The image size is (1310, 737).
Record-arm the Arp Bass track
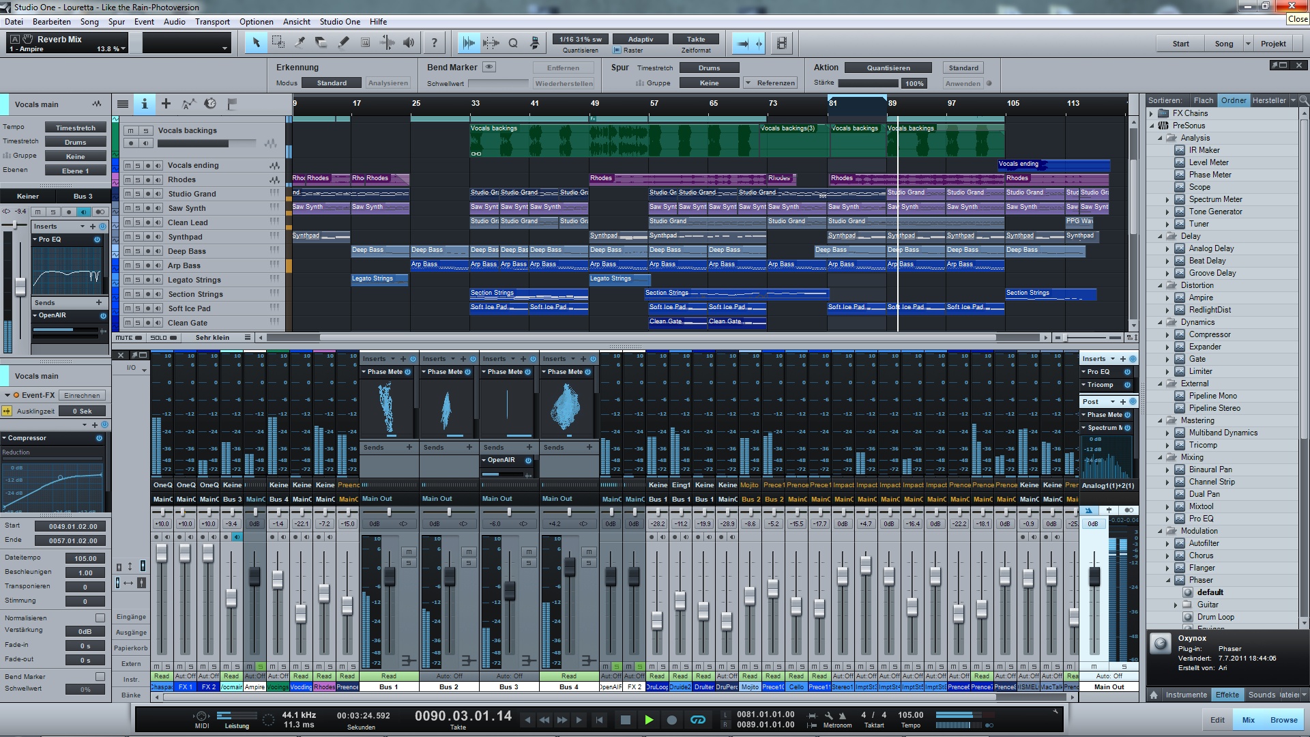point(148,265)
